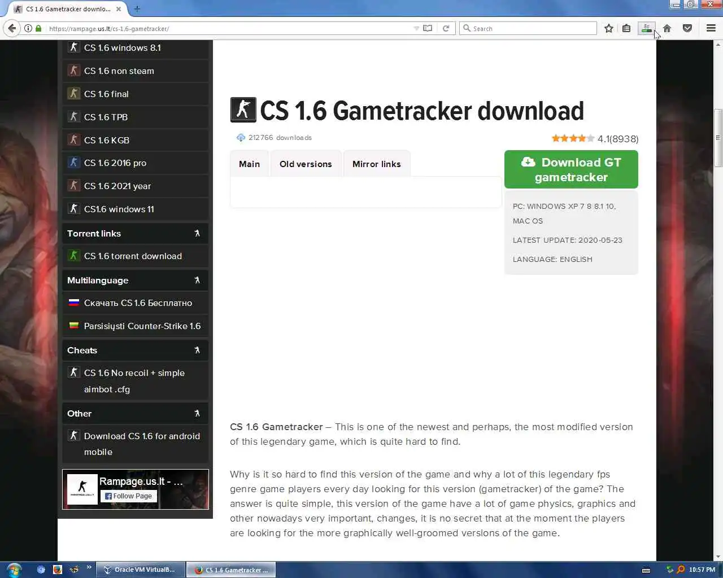This screenshot has height=578, width=723.
Task: Switch to the Main tab
Action: pos(249,164)
